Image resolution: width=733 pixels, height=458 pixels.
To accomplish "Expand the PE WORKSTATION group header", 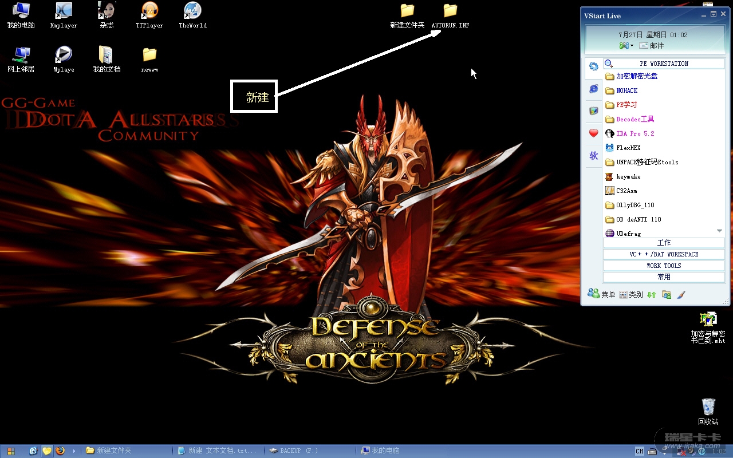I will tap(664, 64).
